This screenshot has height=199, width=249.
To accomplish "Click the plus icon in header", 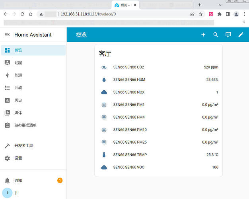I will click(203, 35).
